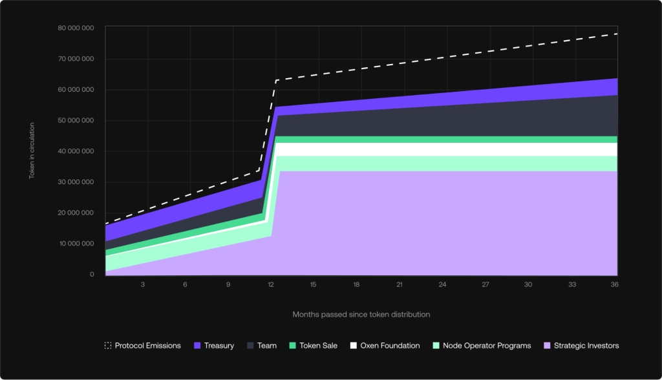Toggle the Strategic Investors legend text

click(586, 346)
